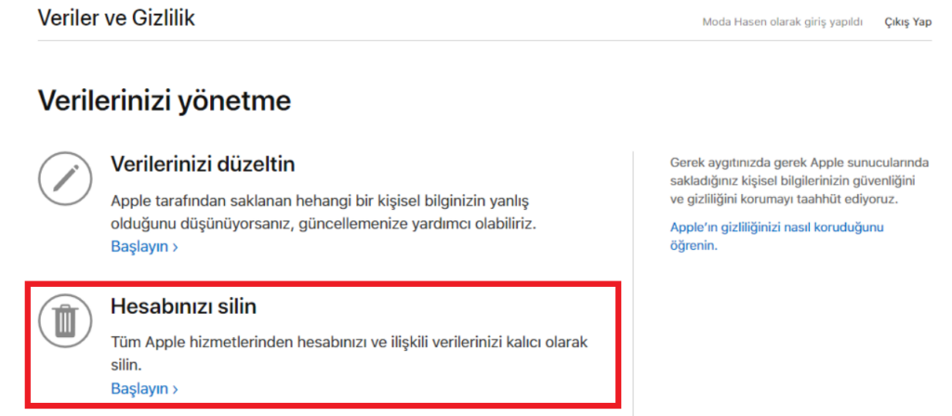The height and width of the screenshot is (416, 952).
Task: Open Başlayın link under Hesabınızı silin
Action: pos(139,389)
